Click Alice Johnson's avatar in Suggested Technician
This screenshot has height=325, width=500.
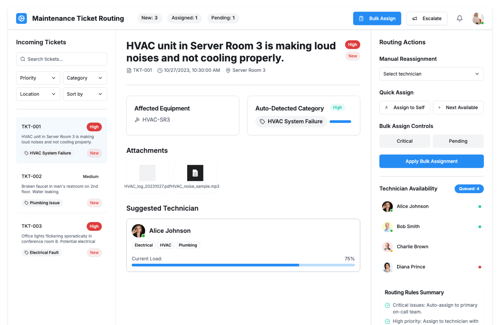[138, 231]
